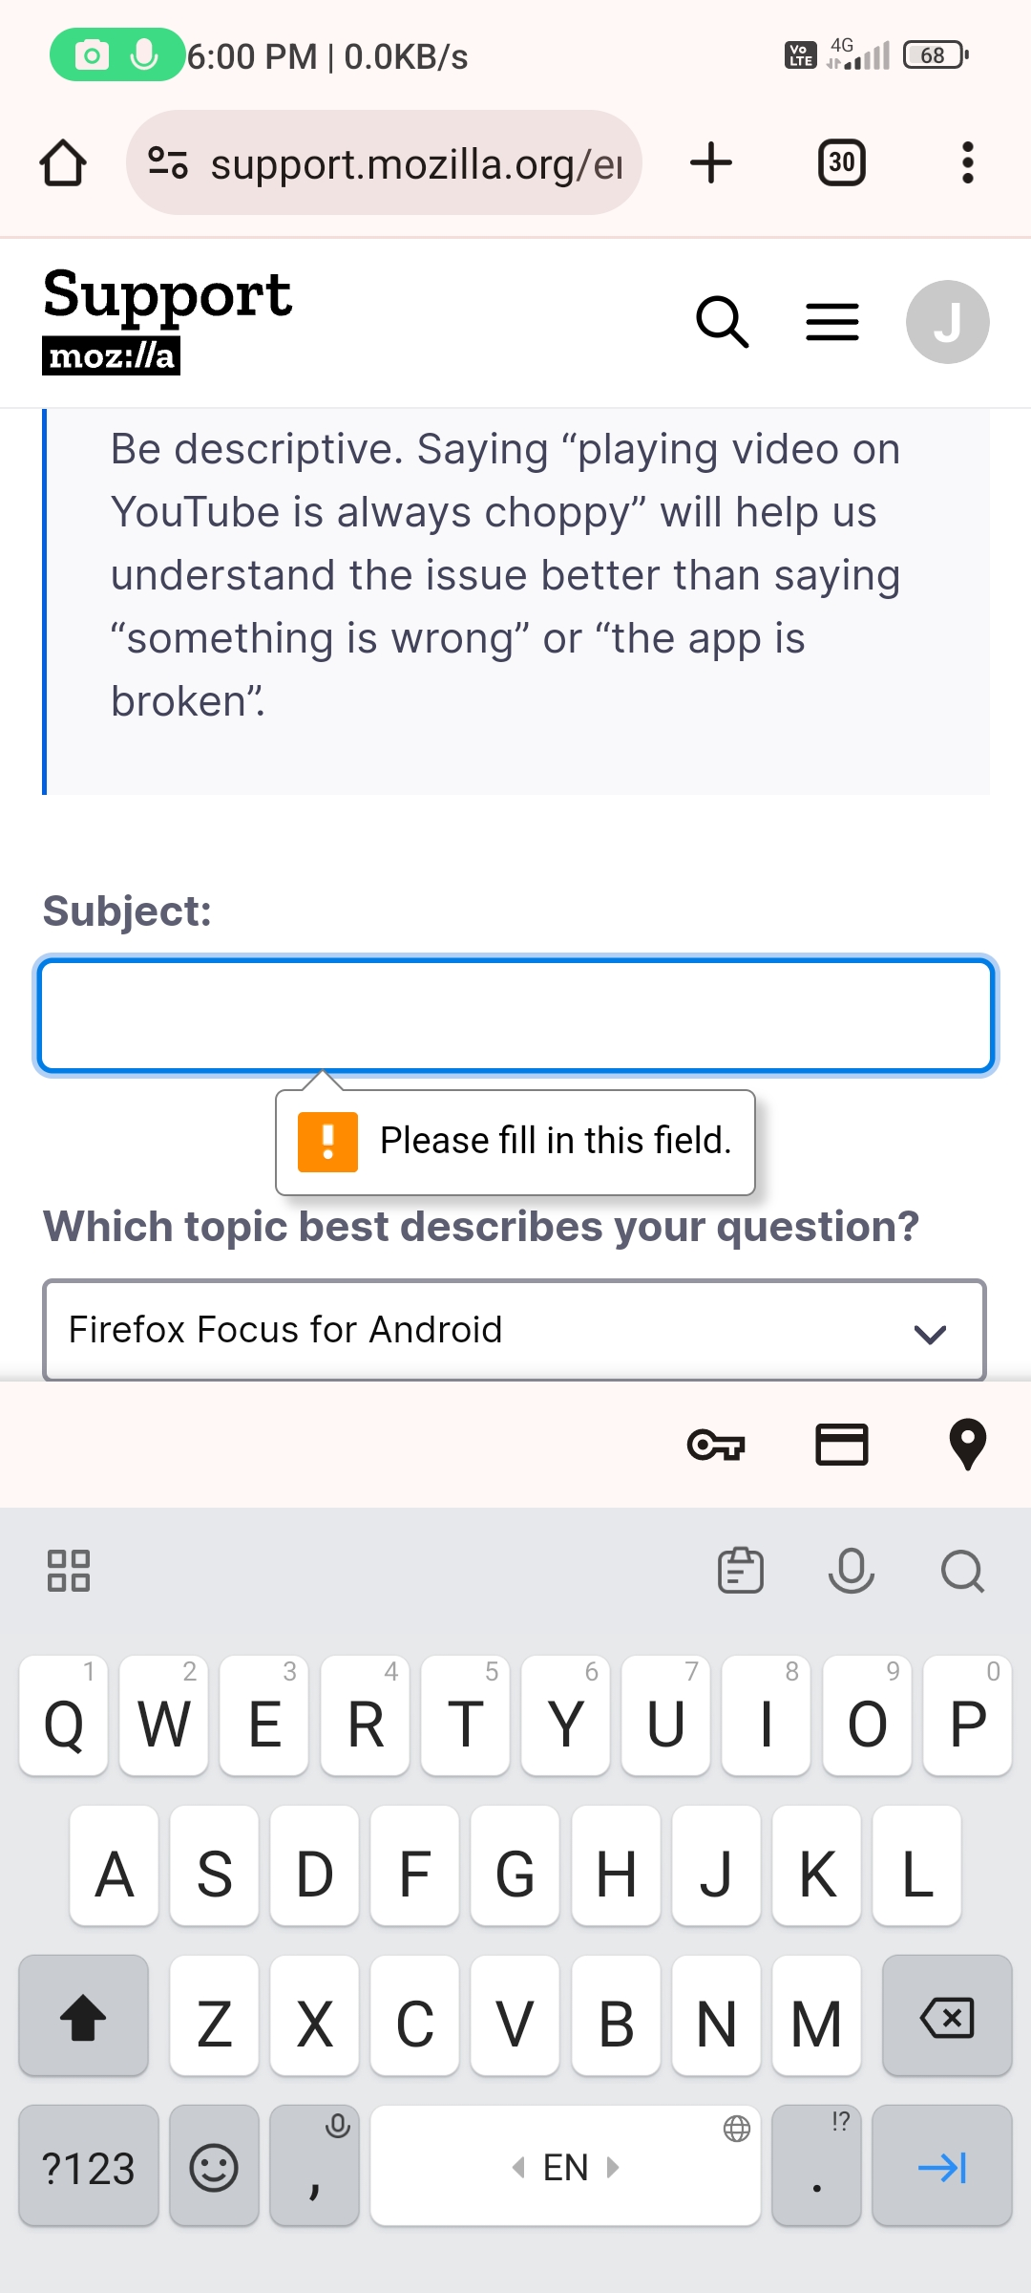This screenshot has width=1031, height=2293.
Task: Tap the Support mozilla logo link
Action: click(x=167, y=320)
